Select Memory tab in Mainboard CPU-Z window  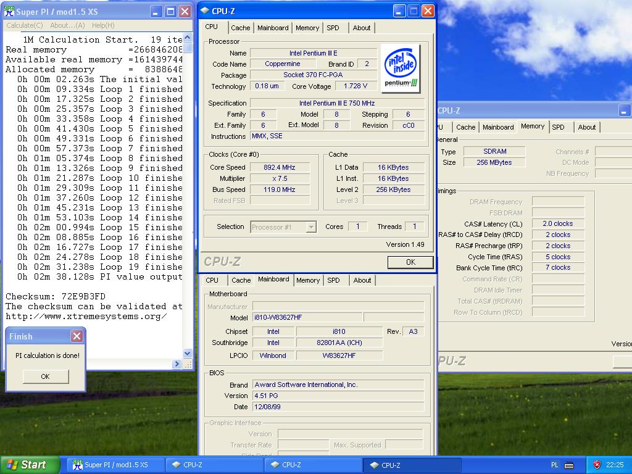tap(308, 280)
